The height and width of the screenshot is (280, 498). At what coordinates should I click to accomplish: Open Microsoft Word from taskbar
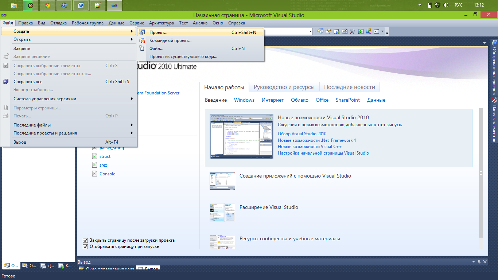81,5
